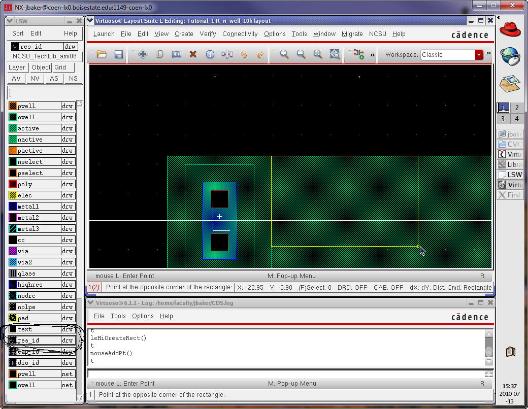Open the Workspace Classic dropdown
The width and height of the screenshot is (528, 409).
[479, 55]
